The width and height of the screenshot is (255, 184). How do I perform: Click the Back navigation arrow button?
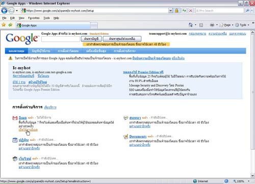click(4, 11)
